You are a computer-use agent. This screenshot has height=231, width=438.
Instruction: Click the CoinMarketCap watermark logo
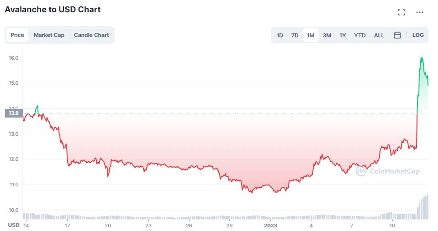[x=388, y=171]
